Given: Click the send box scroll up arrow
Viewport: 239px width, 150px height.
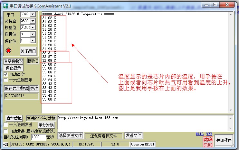Looking at the screenshot, I should 230,118.
